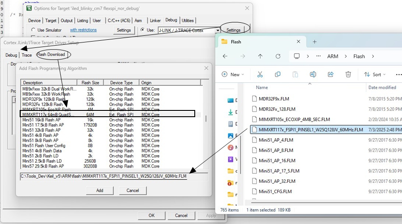Click the Paste icon in File Explorer toolbar

pyautogui.click(x=295, y=74)
